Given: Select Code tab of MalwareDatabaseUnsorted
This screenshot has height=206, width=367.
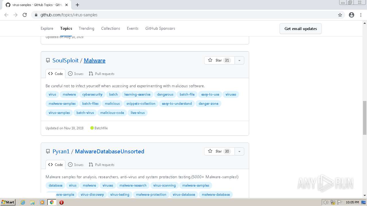Looking at the screenshot, I should (x=56, y=165).
